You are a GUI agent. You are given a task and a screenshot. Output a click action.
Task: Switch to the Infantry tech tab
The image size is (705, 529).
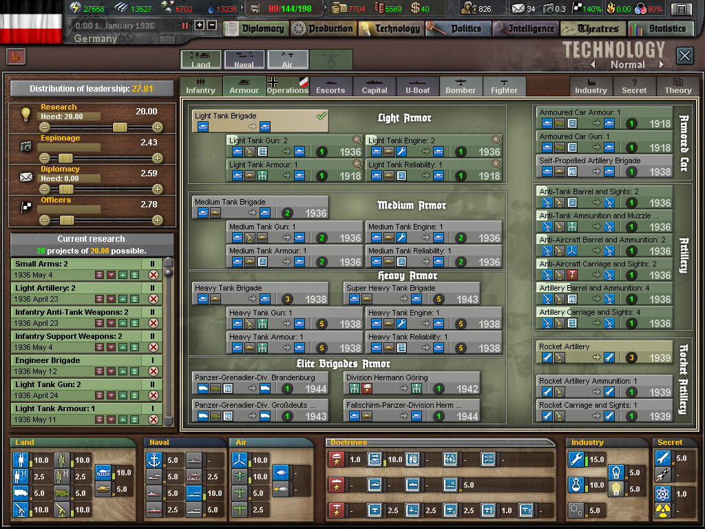coord(200,86)
